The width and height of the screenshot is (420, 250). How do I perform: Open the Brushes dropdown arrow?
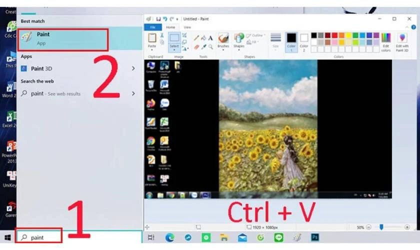pyautogui.click(x=223, y=50)
